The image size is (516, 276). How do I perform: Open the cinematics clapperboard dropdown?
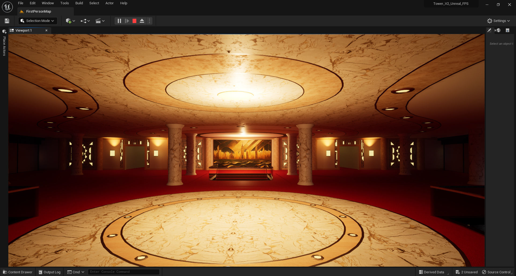(100, 21)
